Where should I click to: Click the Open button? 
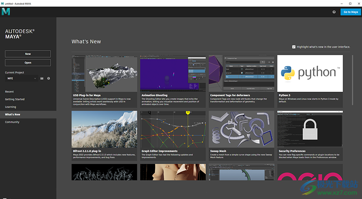click(28, 63)
